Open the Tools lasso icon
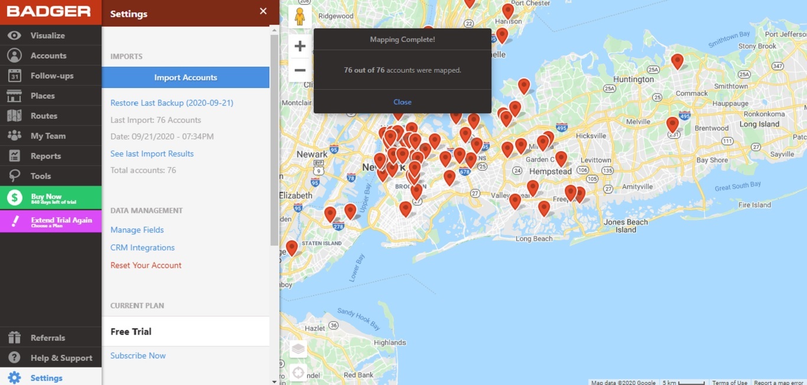Screen dimensions: 807x385 (14, 176)
